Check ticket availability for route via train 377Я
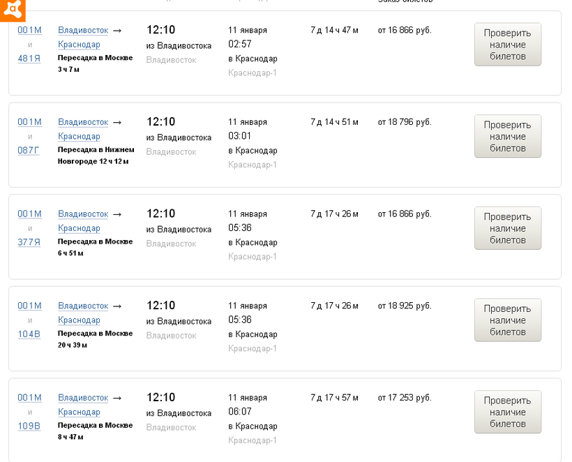Viewport: 572px width, 462px height. [507, 228]
